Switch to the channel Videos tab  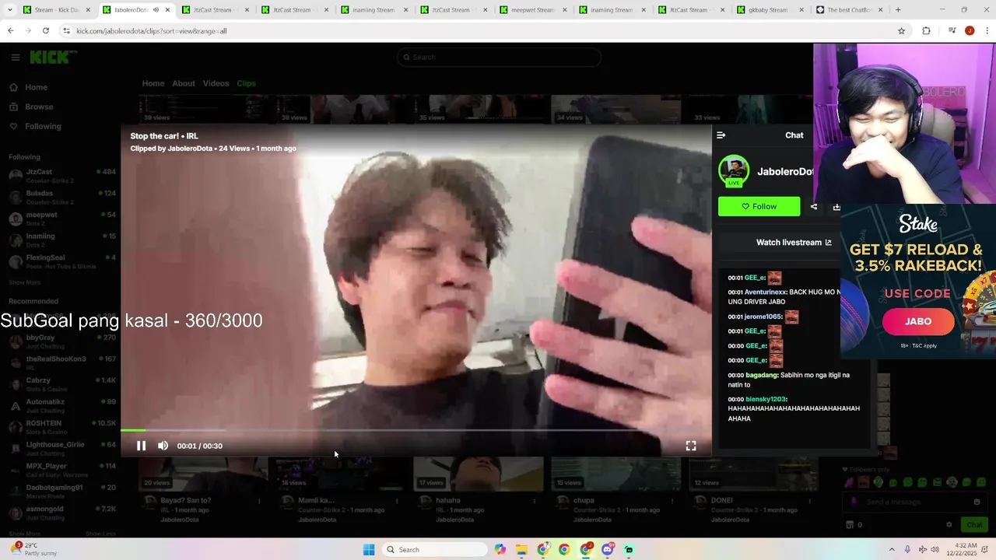pyautogui.click(x=216, y=83)
